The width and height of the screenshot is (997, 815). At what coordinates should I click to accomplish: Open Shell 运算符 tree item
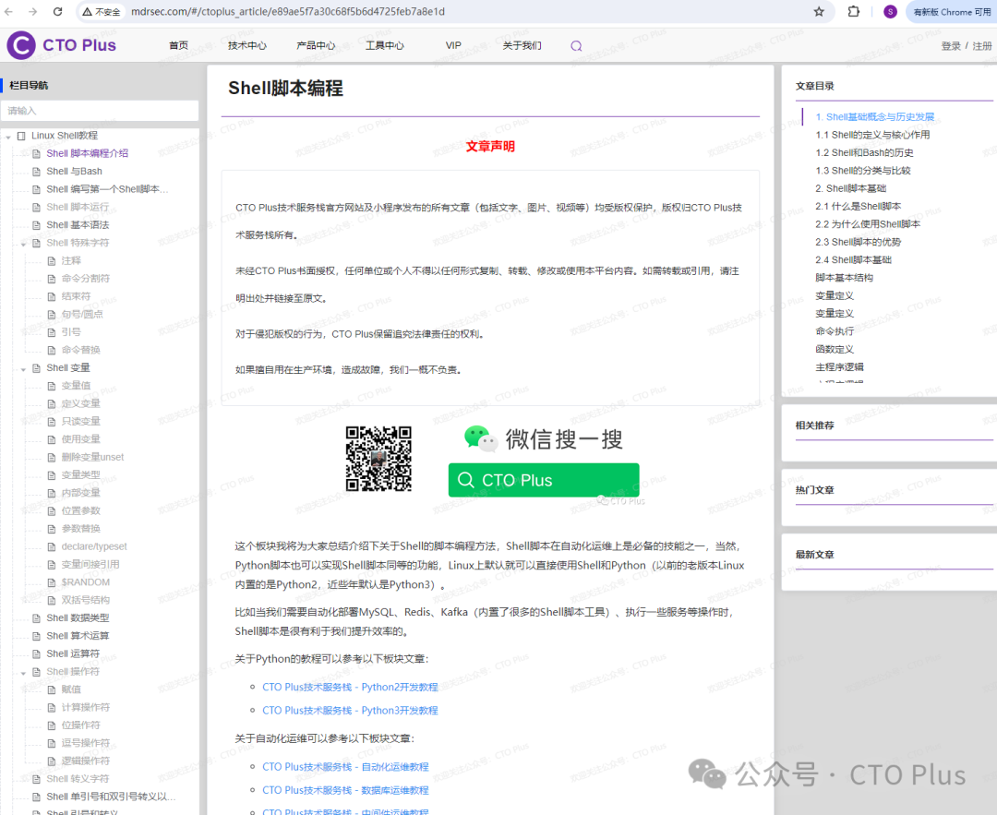[x=73, y=653]
